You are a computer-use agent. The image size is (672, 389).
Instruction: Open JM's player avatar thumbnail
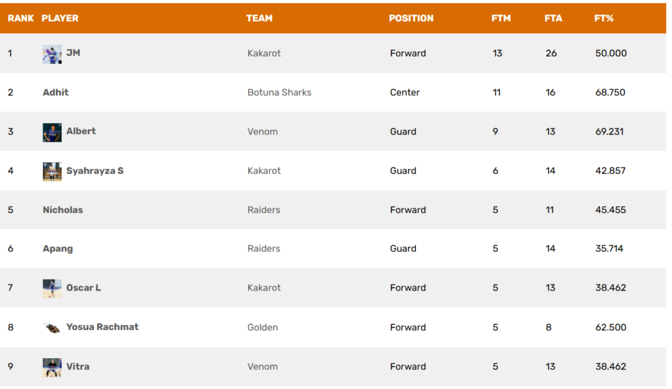(x=52, y=54)
